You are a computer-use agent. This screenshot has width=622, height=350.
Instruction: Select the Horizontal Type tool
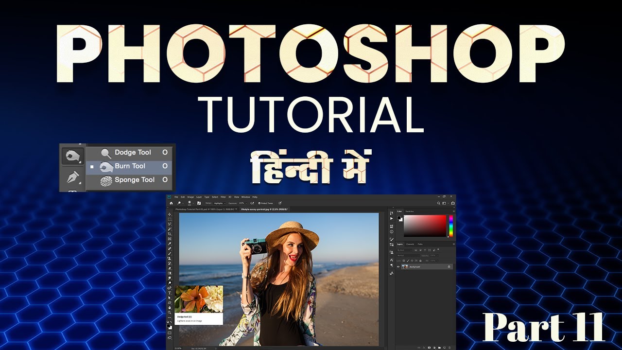pos(170,293)
